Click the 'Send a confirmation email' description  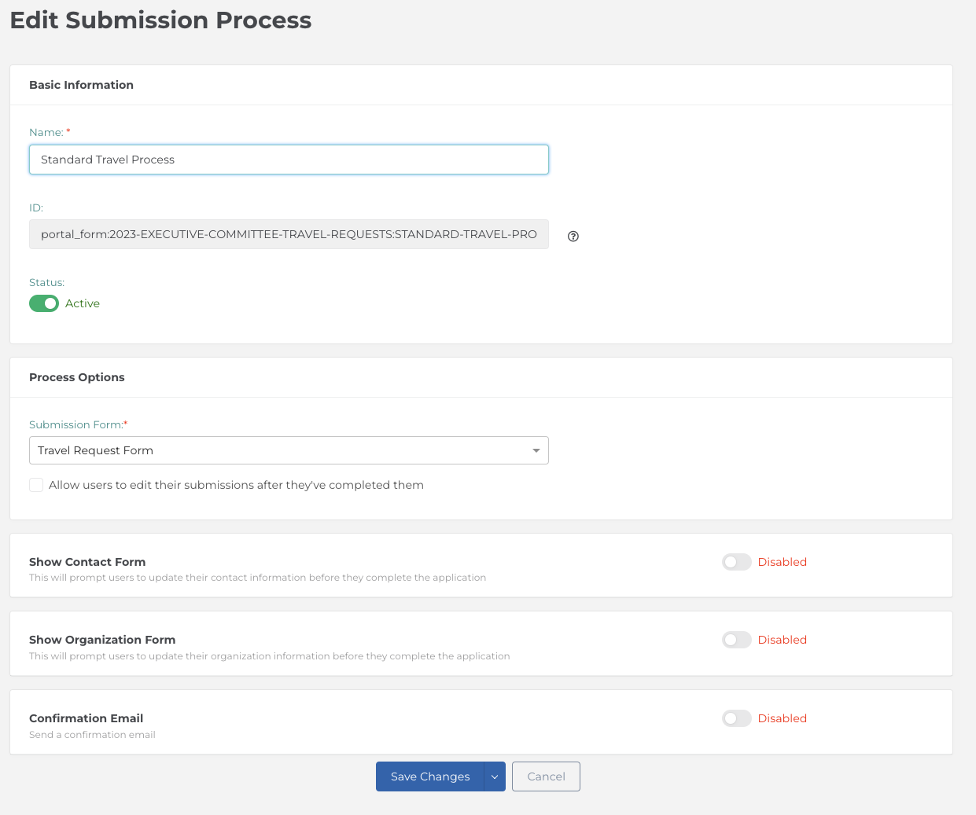(x=92, y=735)
